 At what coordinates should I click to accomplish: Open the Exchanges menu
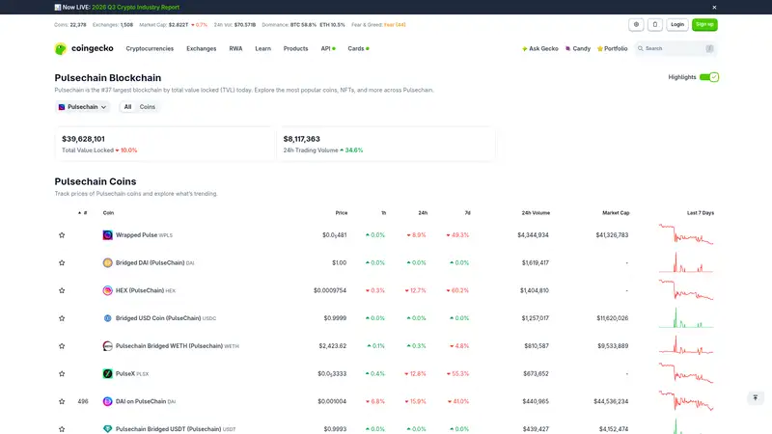[202, 49]
